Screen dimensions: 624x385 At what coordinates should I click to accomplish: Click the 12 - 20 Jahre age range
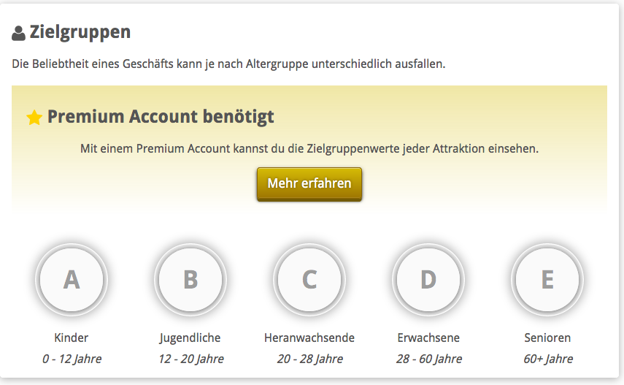[x=190, y=359]
